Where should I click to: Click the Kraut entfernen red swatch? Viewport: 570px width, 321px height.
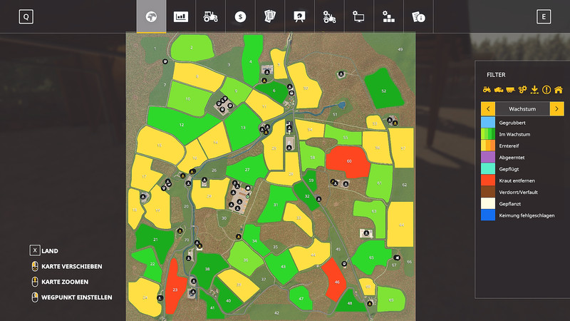coord(488,180)
